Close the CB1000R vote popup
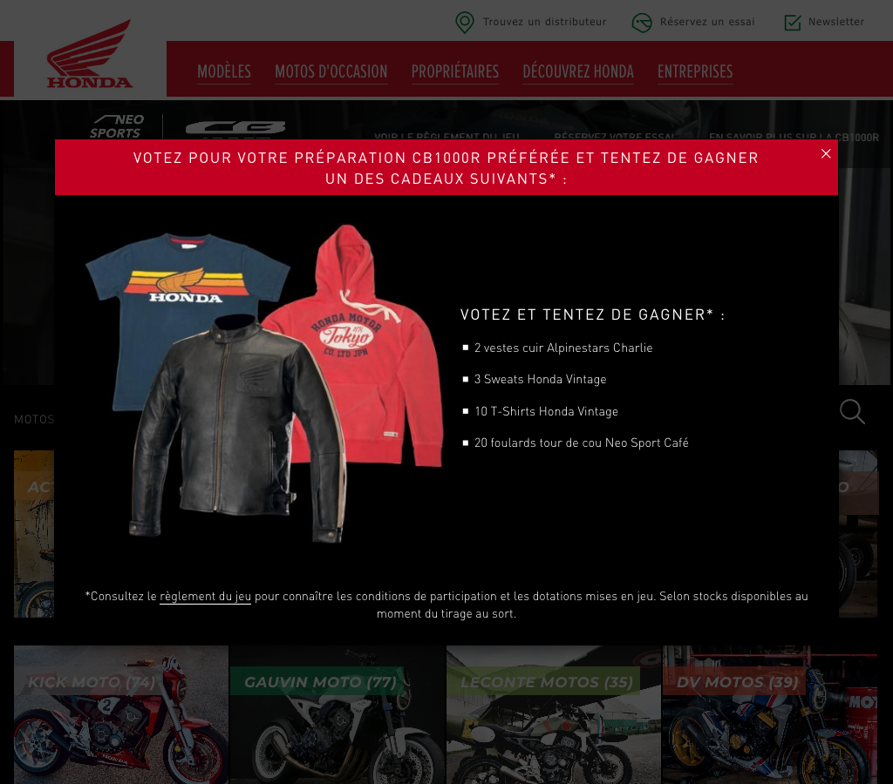Image resolution: width=893 pixels, height=784 pixels. coord(826,153)
